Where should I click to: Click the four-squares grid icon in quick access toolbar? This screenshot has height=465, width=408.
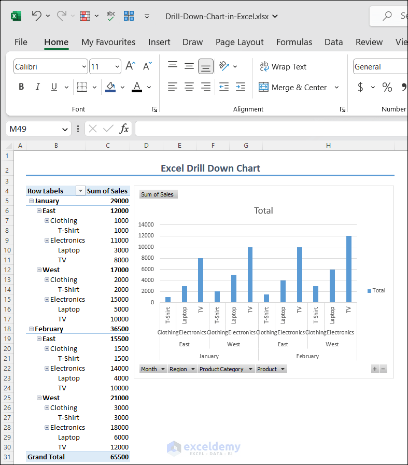[129, 16]
